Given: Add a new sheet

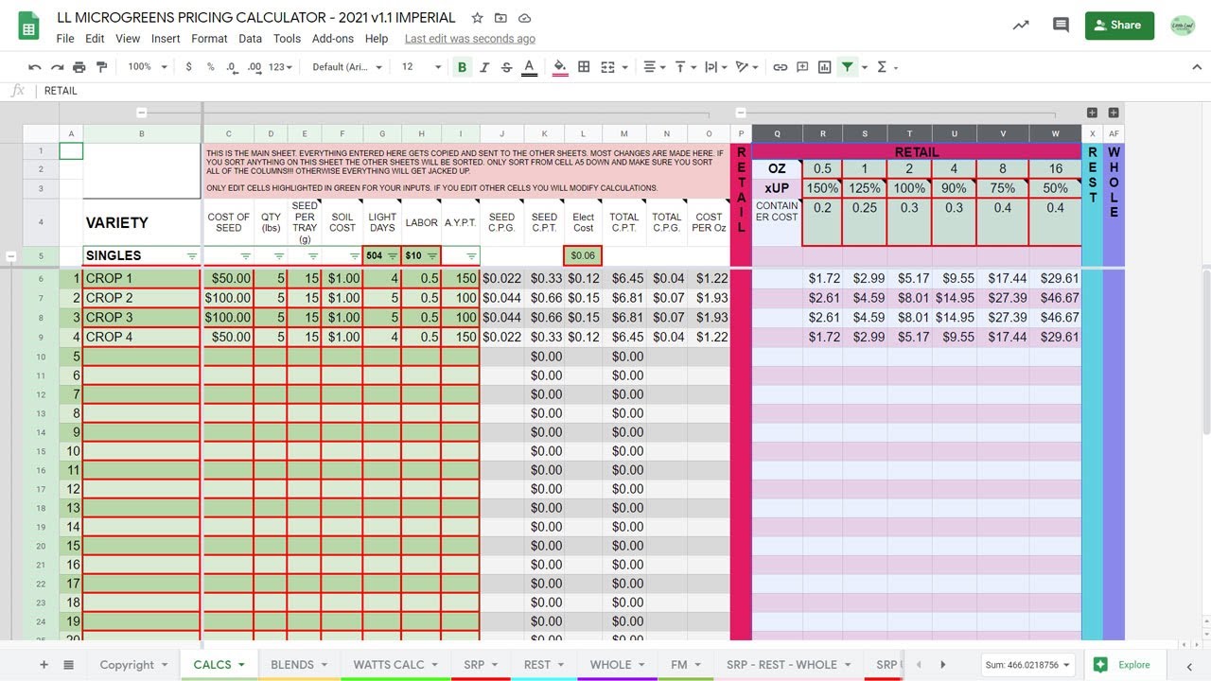Looking at the screenshot, I should point(44,665).
